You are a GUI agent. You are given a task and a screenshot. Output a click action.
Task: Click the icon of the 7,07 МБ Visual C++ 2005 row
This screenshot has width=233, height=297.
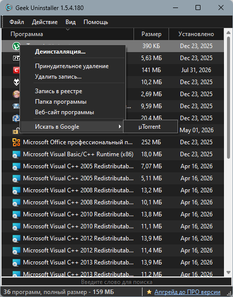click(16, 166)
